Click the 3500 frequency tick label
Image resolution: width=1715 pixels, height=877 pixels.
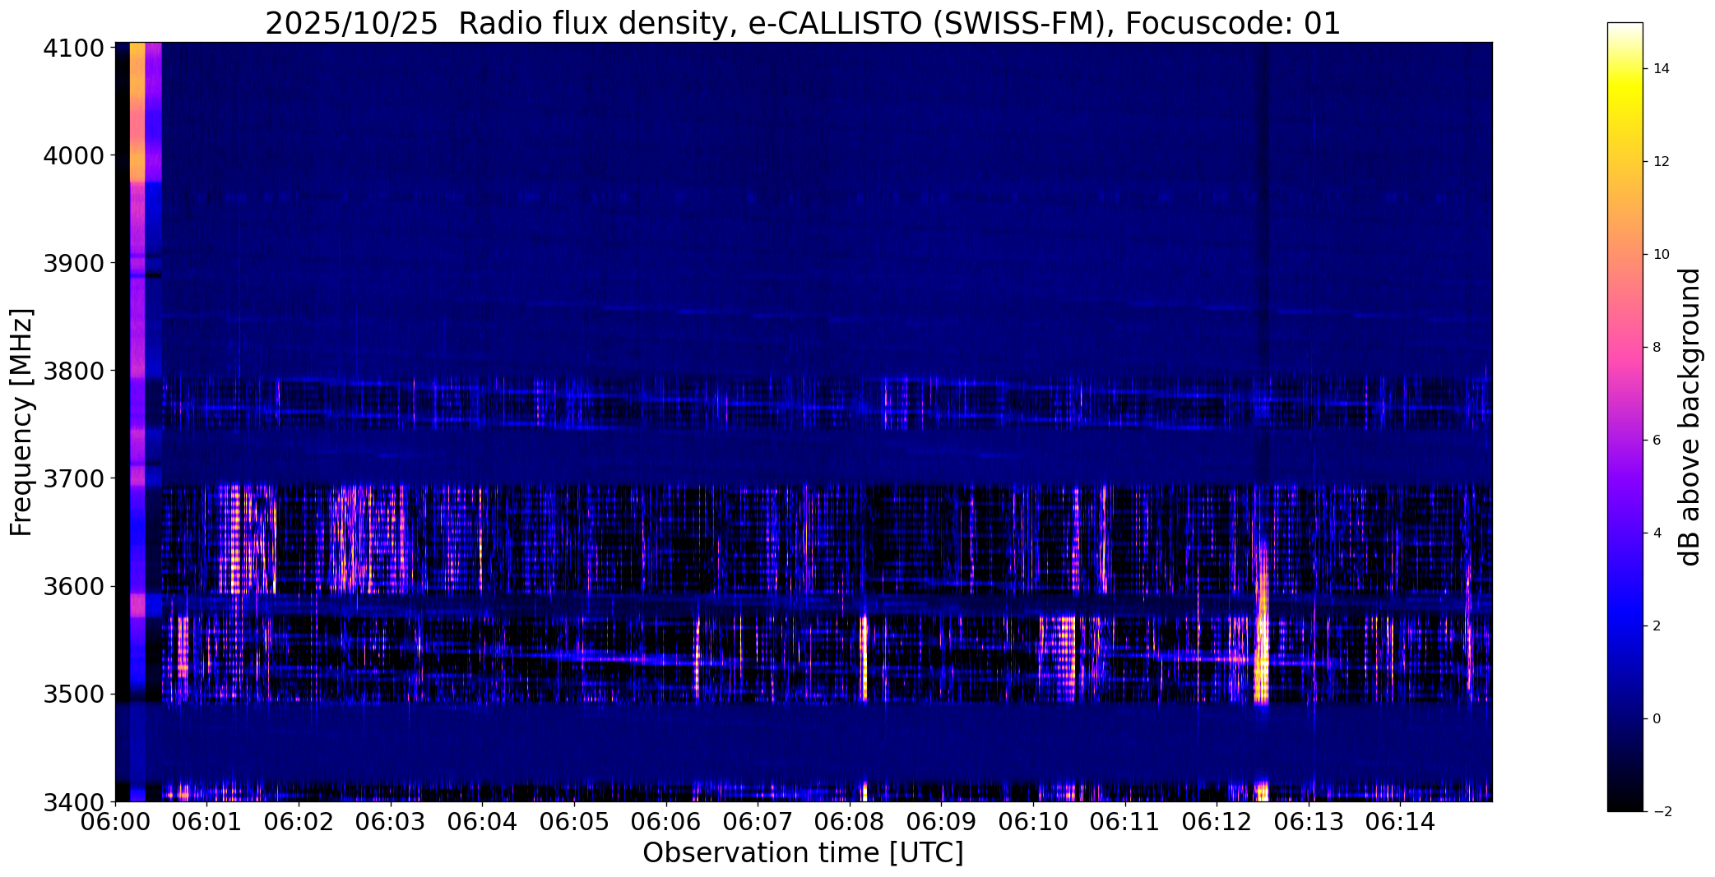point(73,694)
